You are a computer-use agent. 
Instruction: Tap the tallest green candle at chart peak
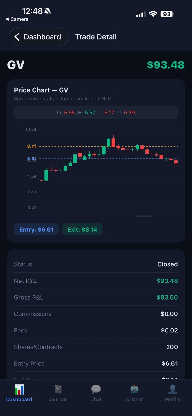click(x=109, y=143)
